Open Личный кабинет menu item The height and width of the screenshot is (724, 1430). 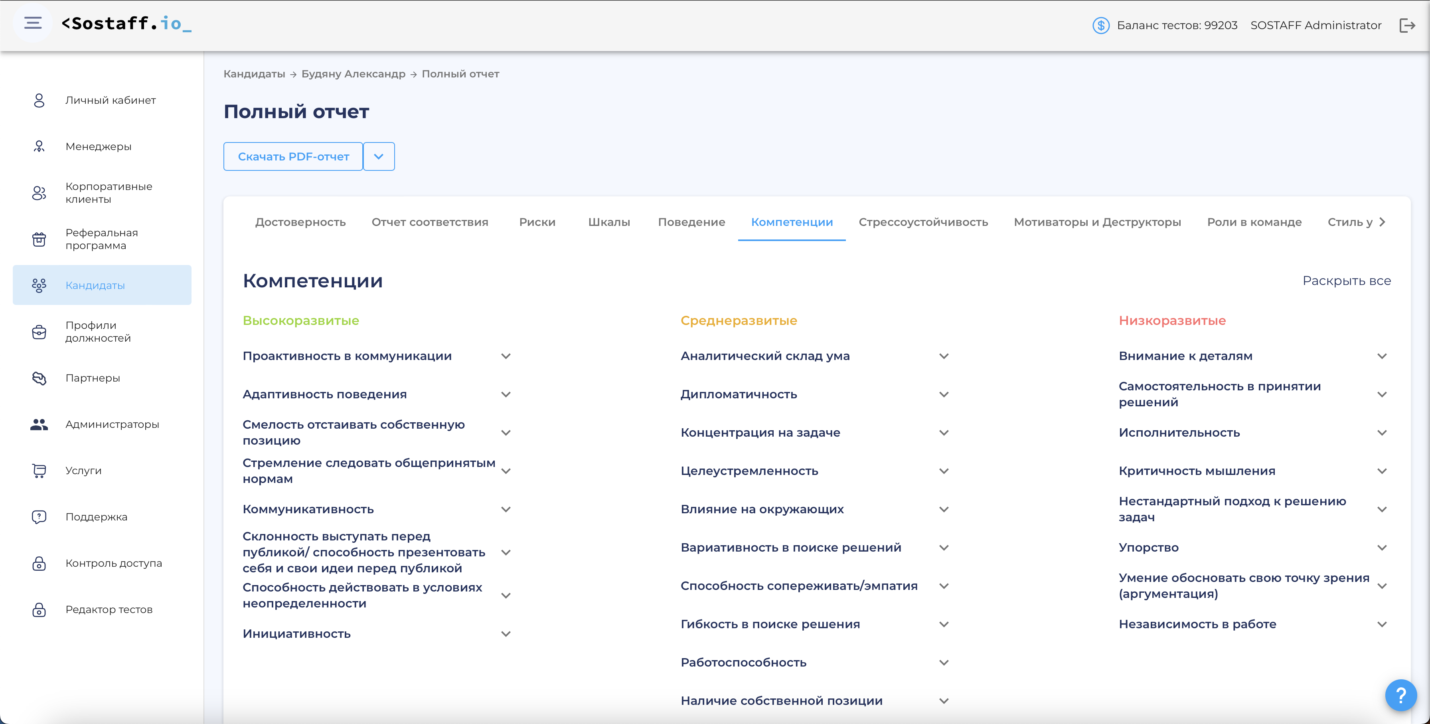point(102,101)
